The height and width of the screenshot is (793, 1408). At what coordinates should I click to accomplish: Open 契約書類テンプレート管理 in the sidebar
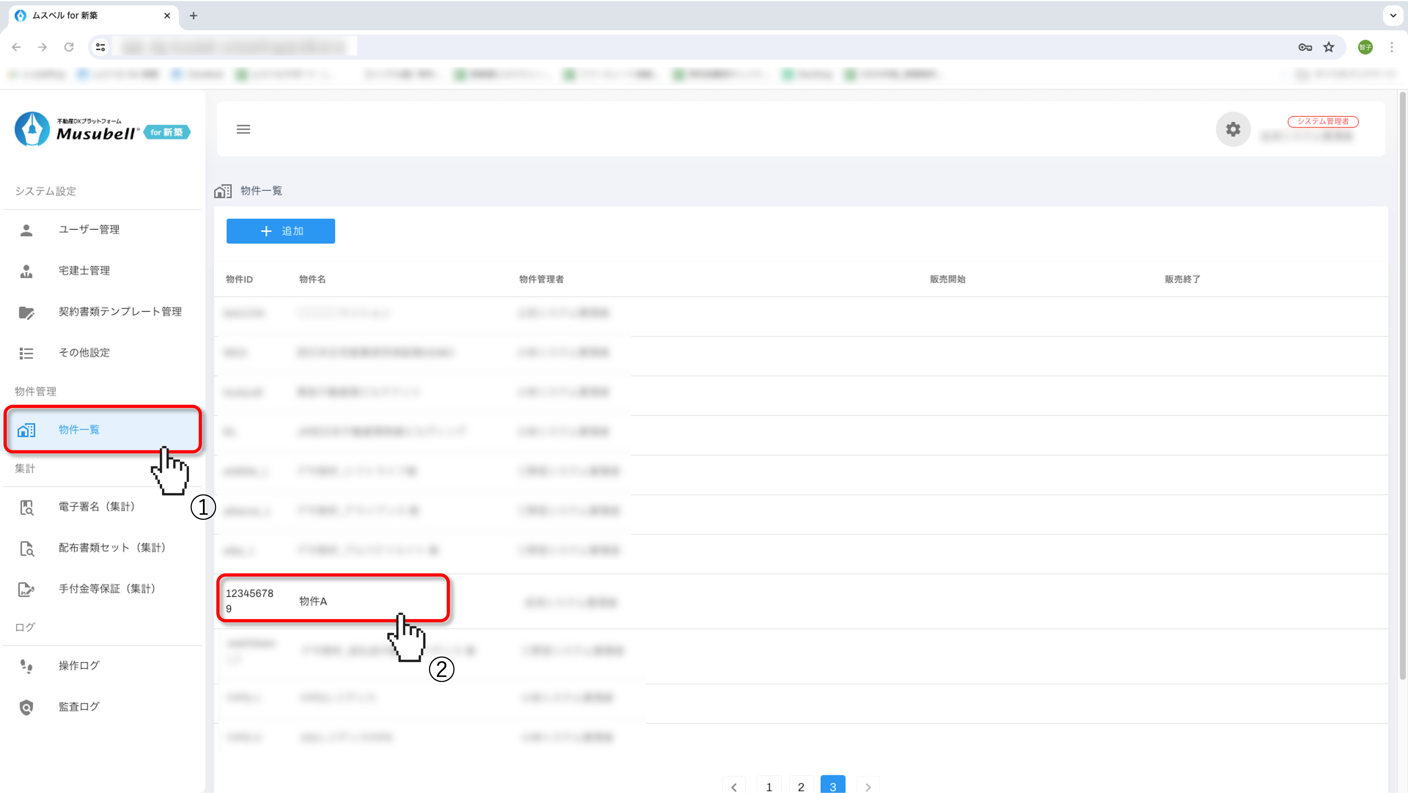pyautogui.click(x=120, y=312)
